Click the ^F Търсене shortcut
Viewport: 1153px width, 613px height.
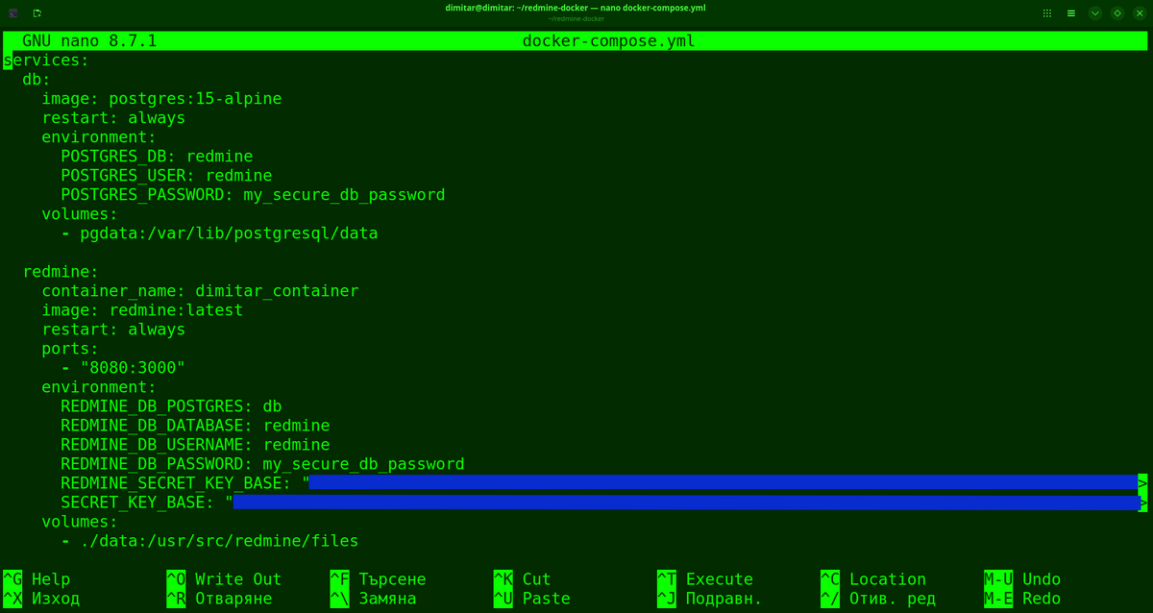(x=379, y=579)
